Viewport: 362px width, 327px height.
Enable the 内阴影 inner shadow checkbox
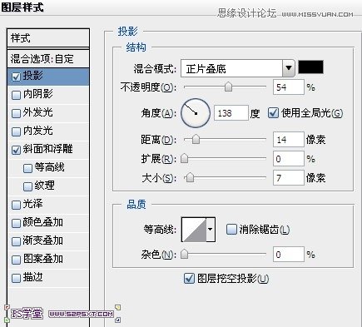17,95
